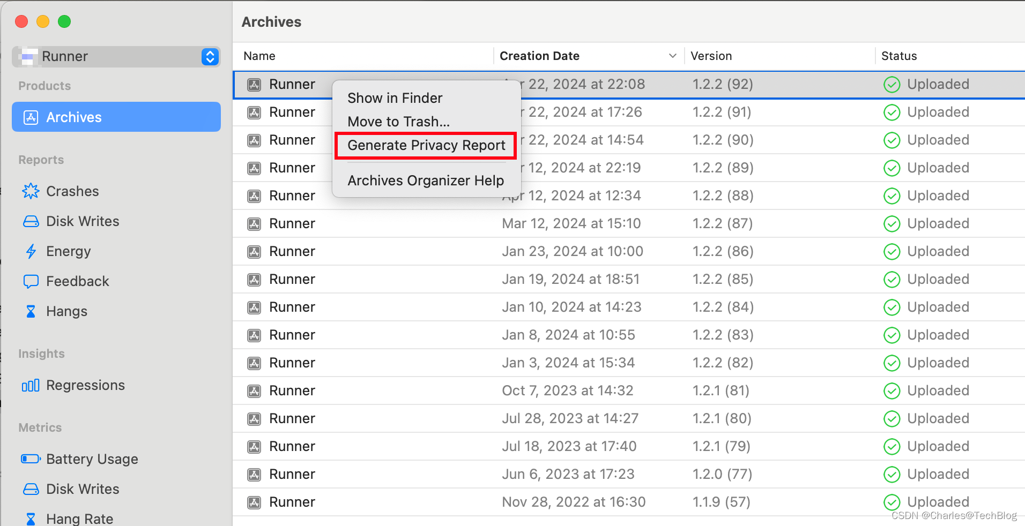Click the Archives sidebar icon
This screenshot has width=1025, height=526.
click(x=31, y=117)
